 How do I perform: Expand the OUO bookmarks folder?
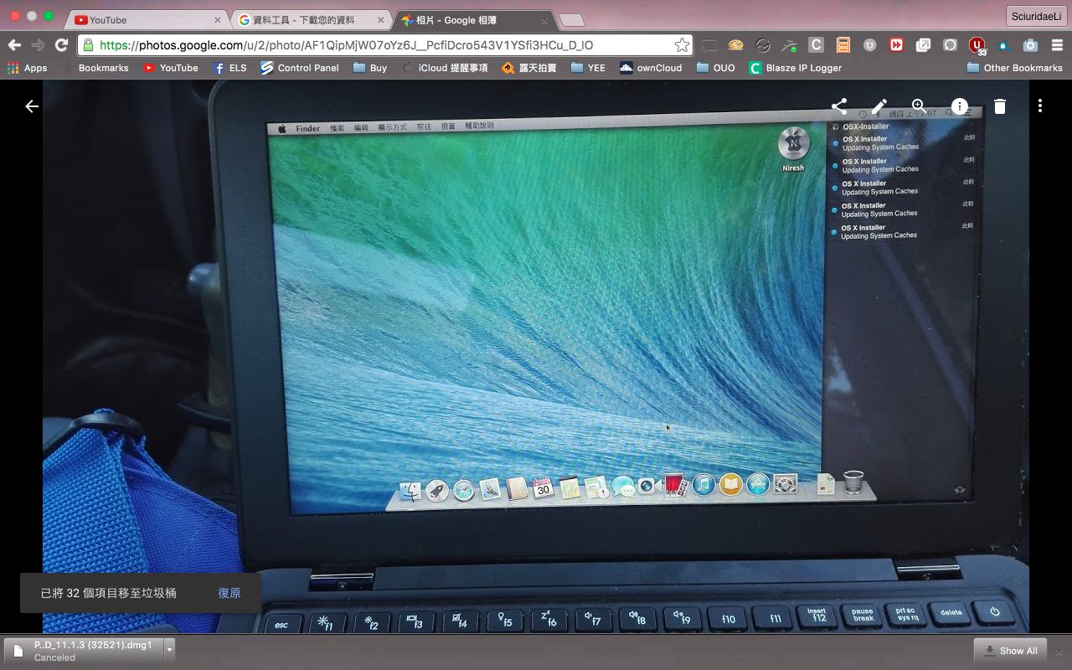coord(715,68)
